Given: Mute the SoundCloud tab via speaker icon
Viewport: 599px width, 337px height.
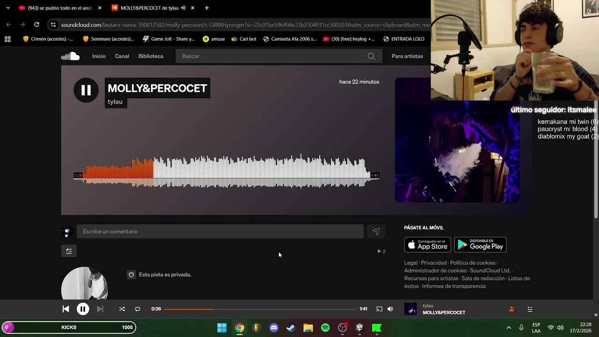Looking at the screenshot, I should [x=183, y=8].
